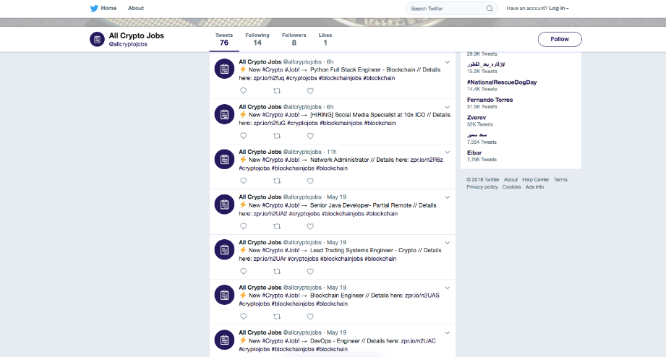Image resolution: width=666 pixels, height=357 pixels.
Task: Select the Tweets 76 tab
Action: tap(224, 40)
